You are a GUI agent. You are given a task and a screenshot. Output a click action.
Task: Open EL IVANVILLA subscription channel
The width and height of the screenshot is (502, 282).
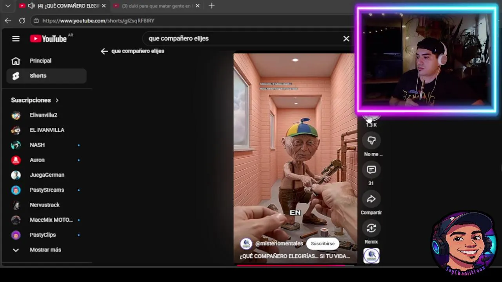(x=46, y=130)
